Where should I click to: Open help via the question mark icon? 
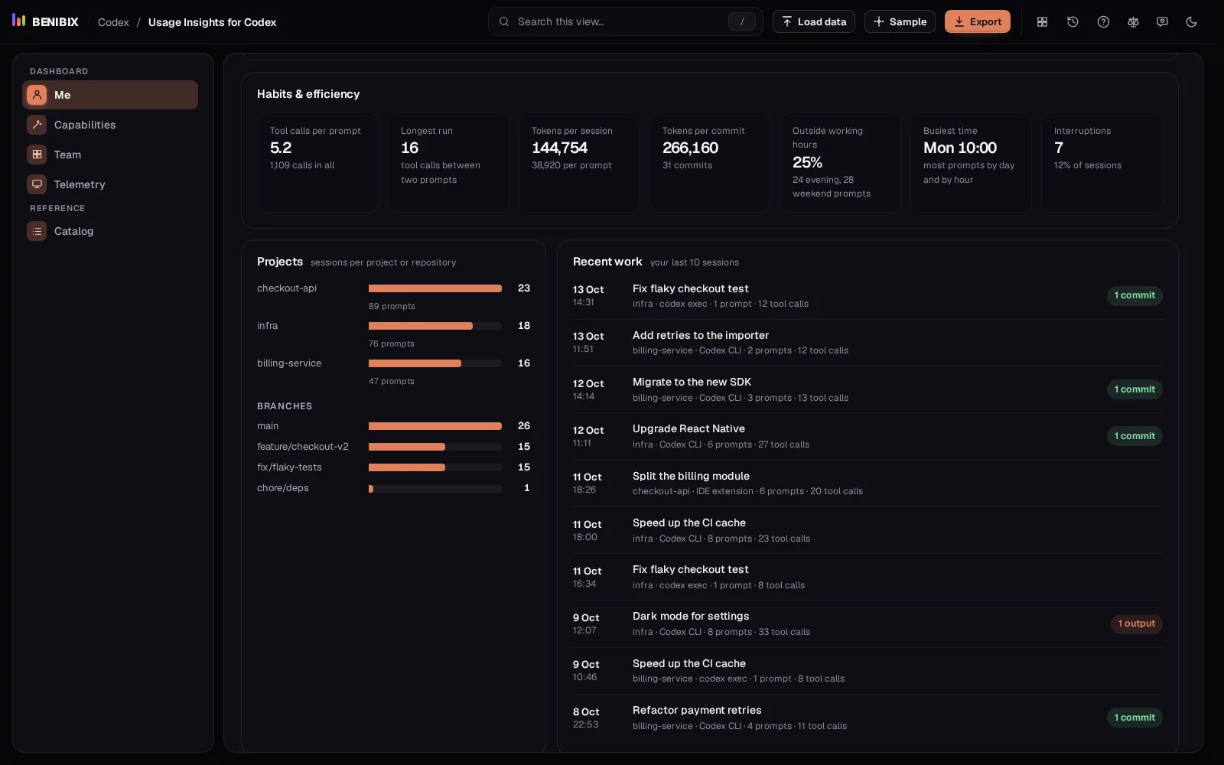click(x=1103, y=22)
